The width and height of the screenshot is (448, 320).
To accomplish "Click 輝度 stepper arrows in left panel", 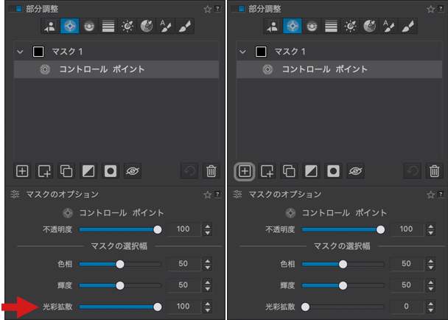I will coord(208,285).
